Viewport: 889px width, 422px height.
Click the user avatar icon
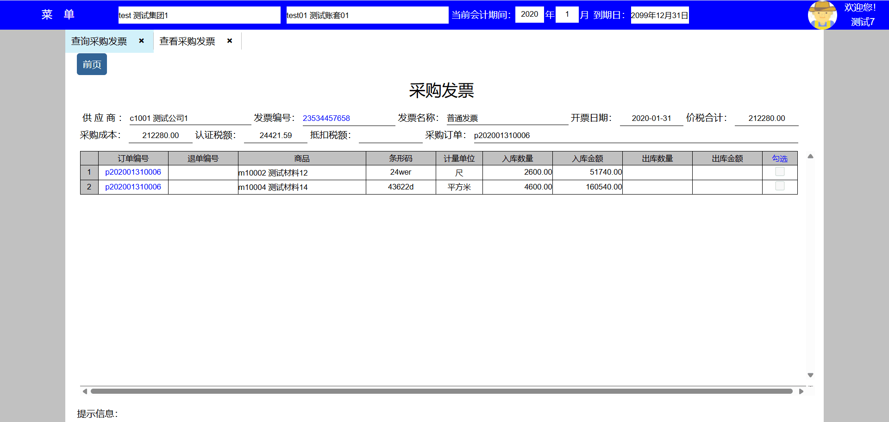(x=822, y=15)
